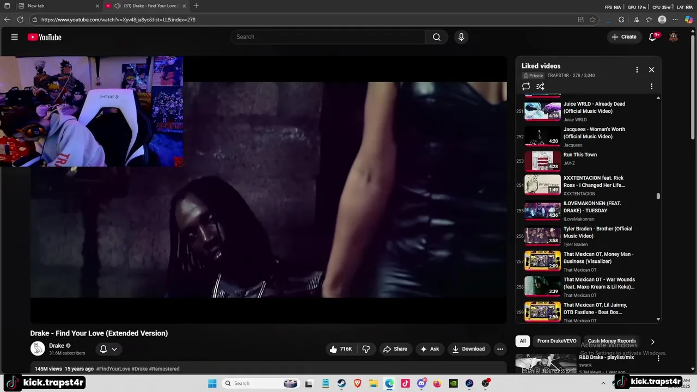Select That Mexican OT War Wounds entry
Viewport: 697px width, 392px height.
(585, 287)
